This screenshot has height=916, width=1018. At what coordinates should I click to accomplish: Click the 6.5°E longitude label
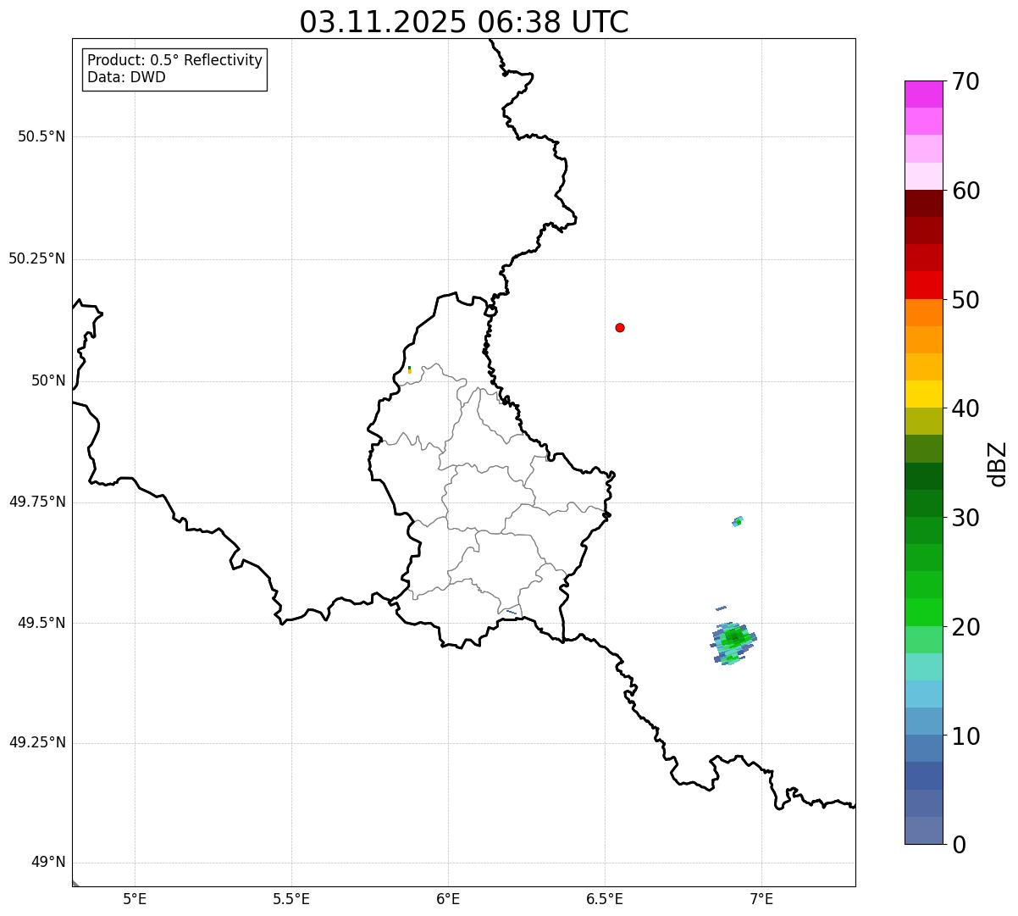coord(605,899)
